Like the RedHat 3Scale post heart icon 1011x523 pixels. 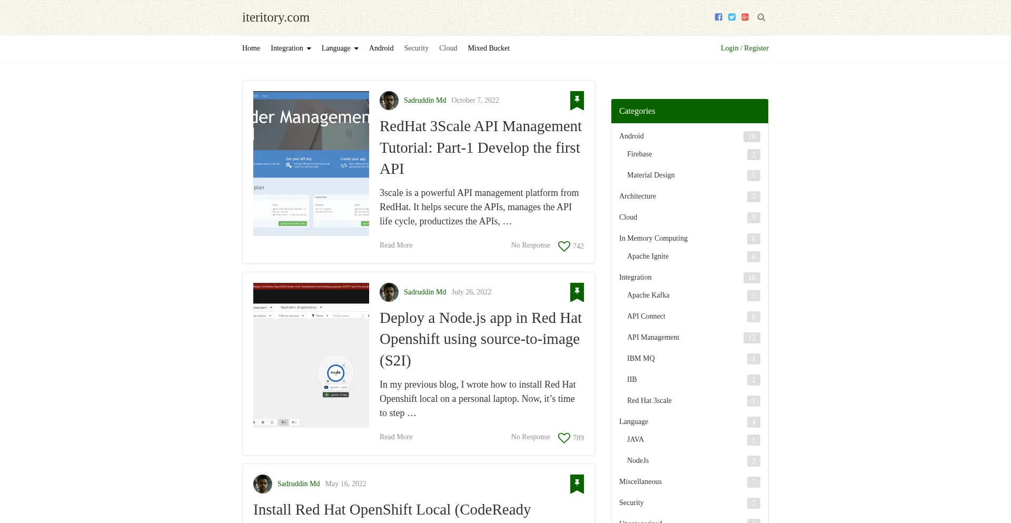pos(564,246)
